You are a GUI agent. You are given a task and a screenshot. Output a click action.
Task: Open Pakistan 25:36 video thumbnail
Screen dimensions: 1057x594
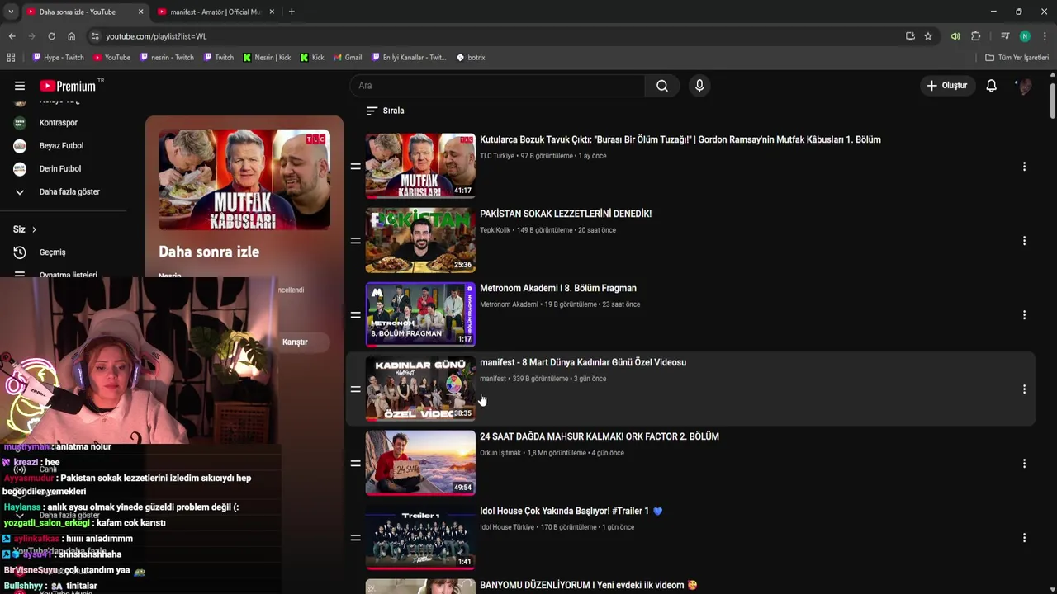[420, 240]
